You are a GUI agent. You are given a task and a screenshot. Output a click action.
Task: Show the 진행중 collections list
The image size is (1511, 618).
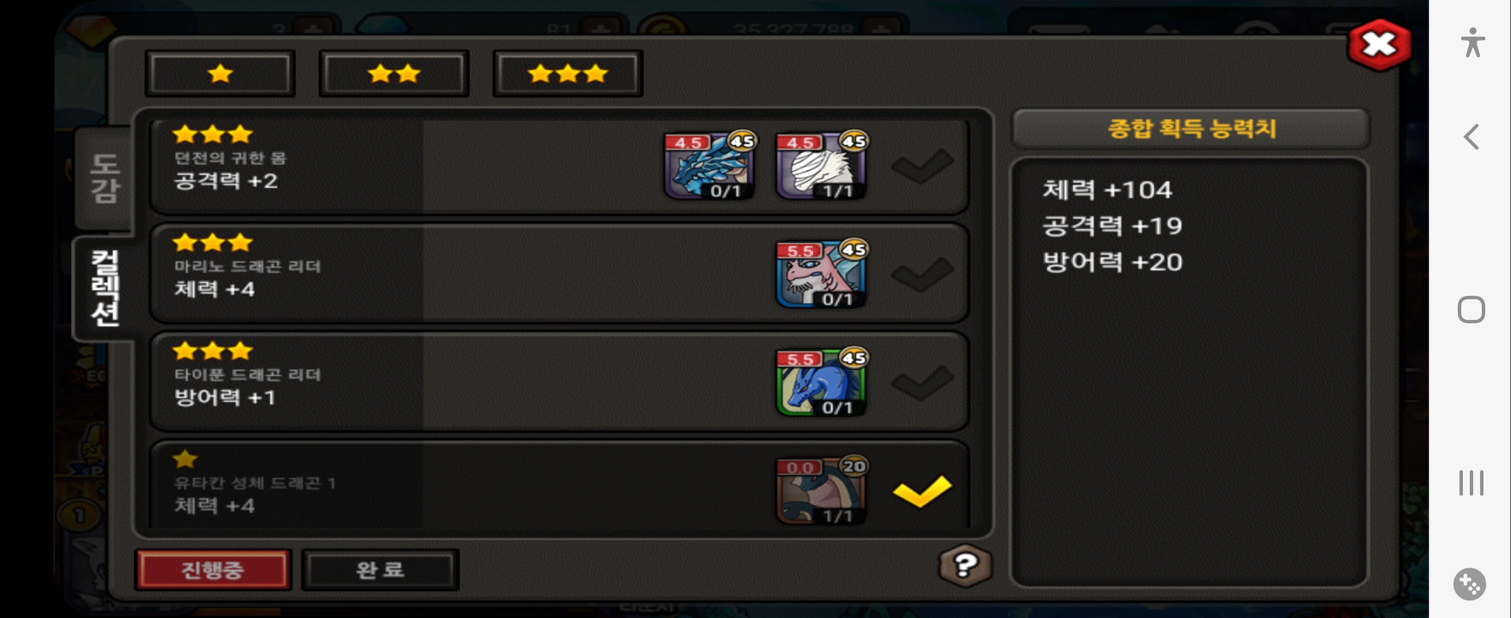213,569
